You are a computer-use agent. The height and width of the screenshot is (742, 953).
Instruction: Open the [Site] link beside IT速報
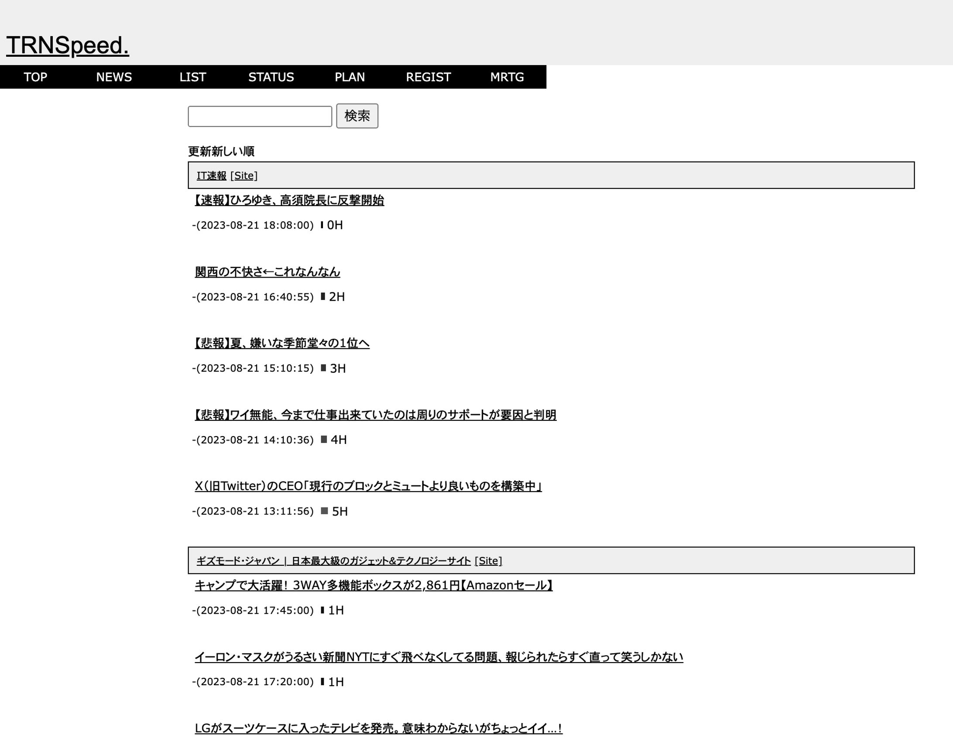click(x=244, y=175)
